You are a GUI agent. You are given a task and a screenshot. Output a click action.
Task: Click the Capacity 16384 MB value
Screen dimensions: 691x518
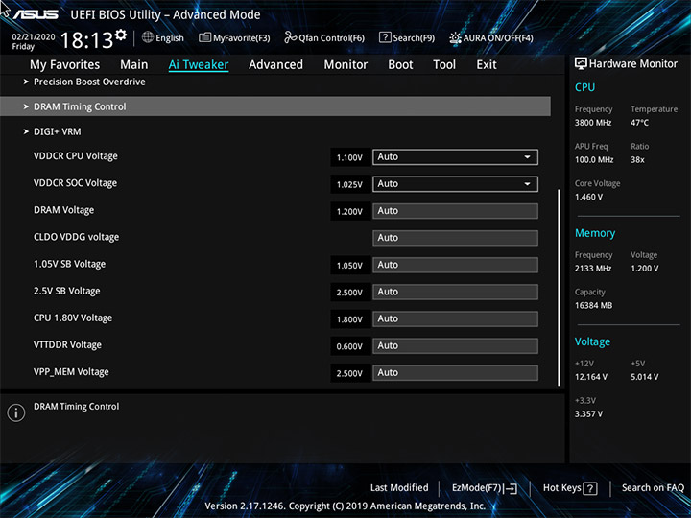tap(594, 306)
